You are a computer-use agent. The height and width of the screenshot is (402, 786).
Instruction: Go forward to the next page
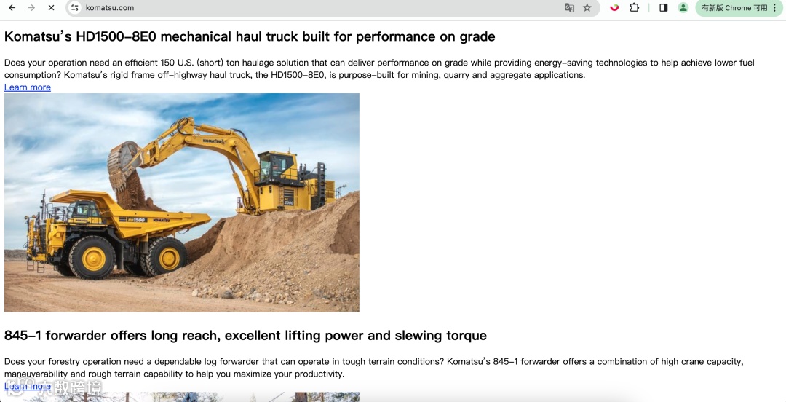(x=31, y=7)
